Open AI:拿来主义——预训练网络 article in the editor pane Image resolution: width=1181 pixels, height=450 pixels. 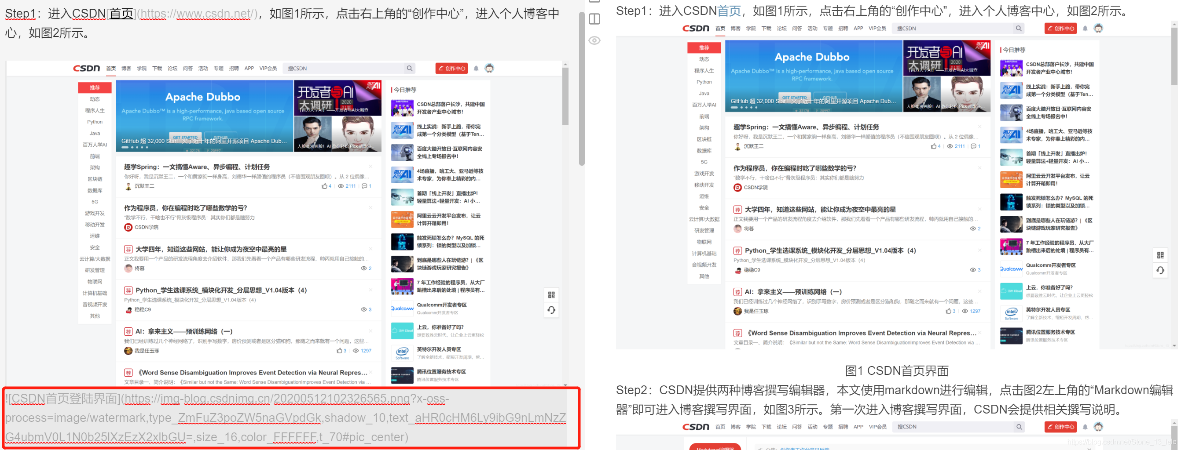click(184, 331)
